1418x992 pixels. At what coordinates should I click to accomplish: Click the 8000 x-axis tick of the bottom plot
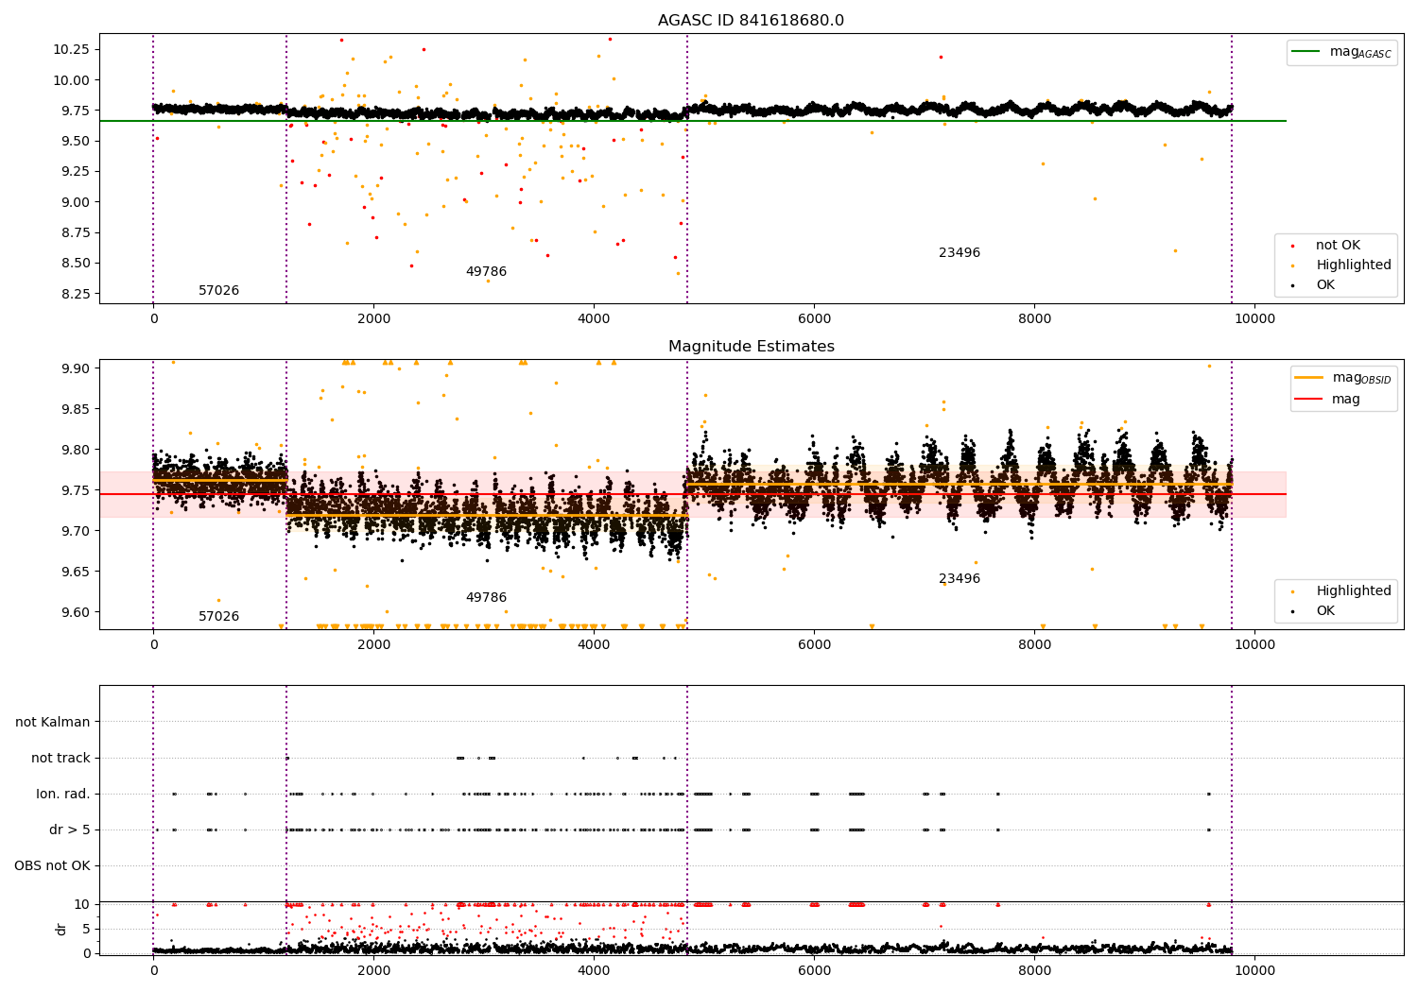[x=1034, y=971]
